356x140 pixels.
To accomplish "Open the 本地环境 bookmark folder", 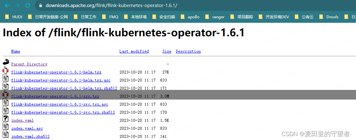I will click(x=135, y=17).
